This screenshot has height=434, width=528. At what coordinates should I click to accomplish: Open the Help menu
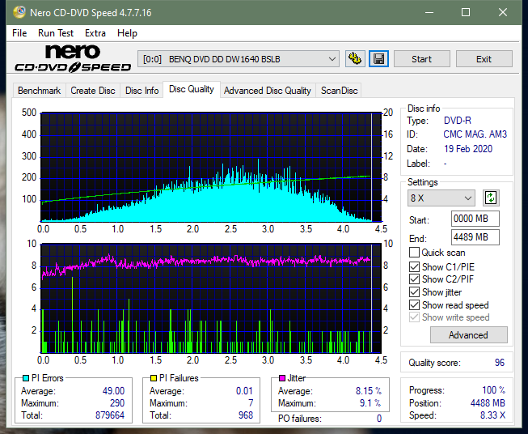(x=127, y=33)
